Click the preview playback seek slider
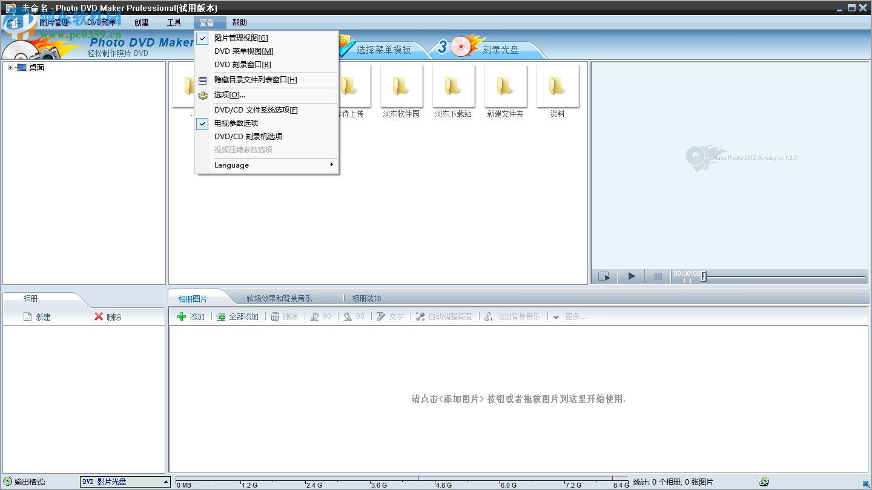The width and height of the screenshot is (872, 490). point(703,276)
